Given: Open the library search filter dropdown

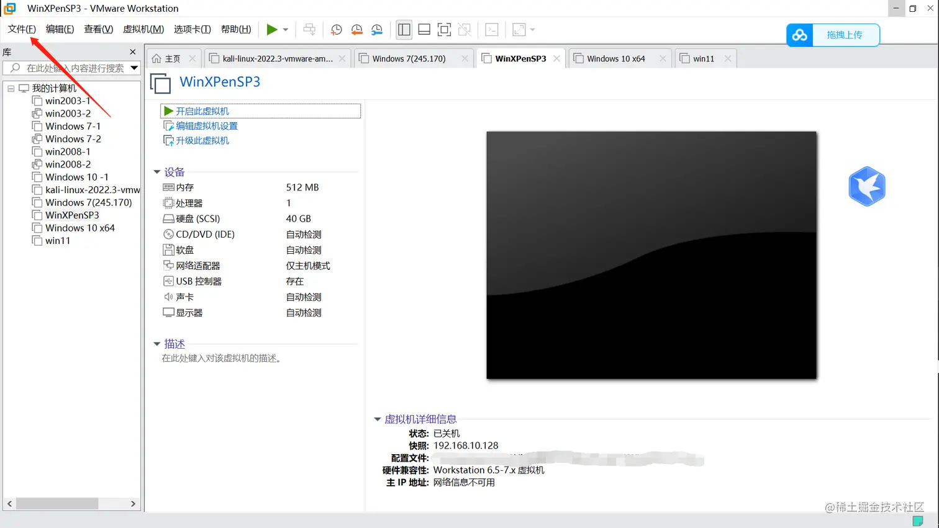Looking at the screenshot, I should tap(135, 68).
